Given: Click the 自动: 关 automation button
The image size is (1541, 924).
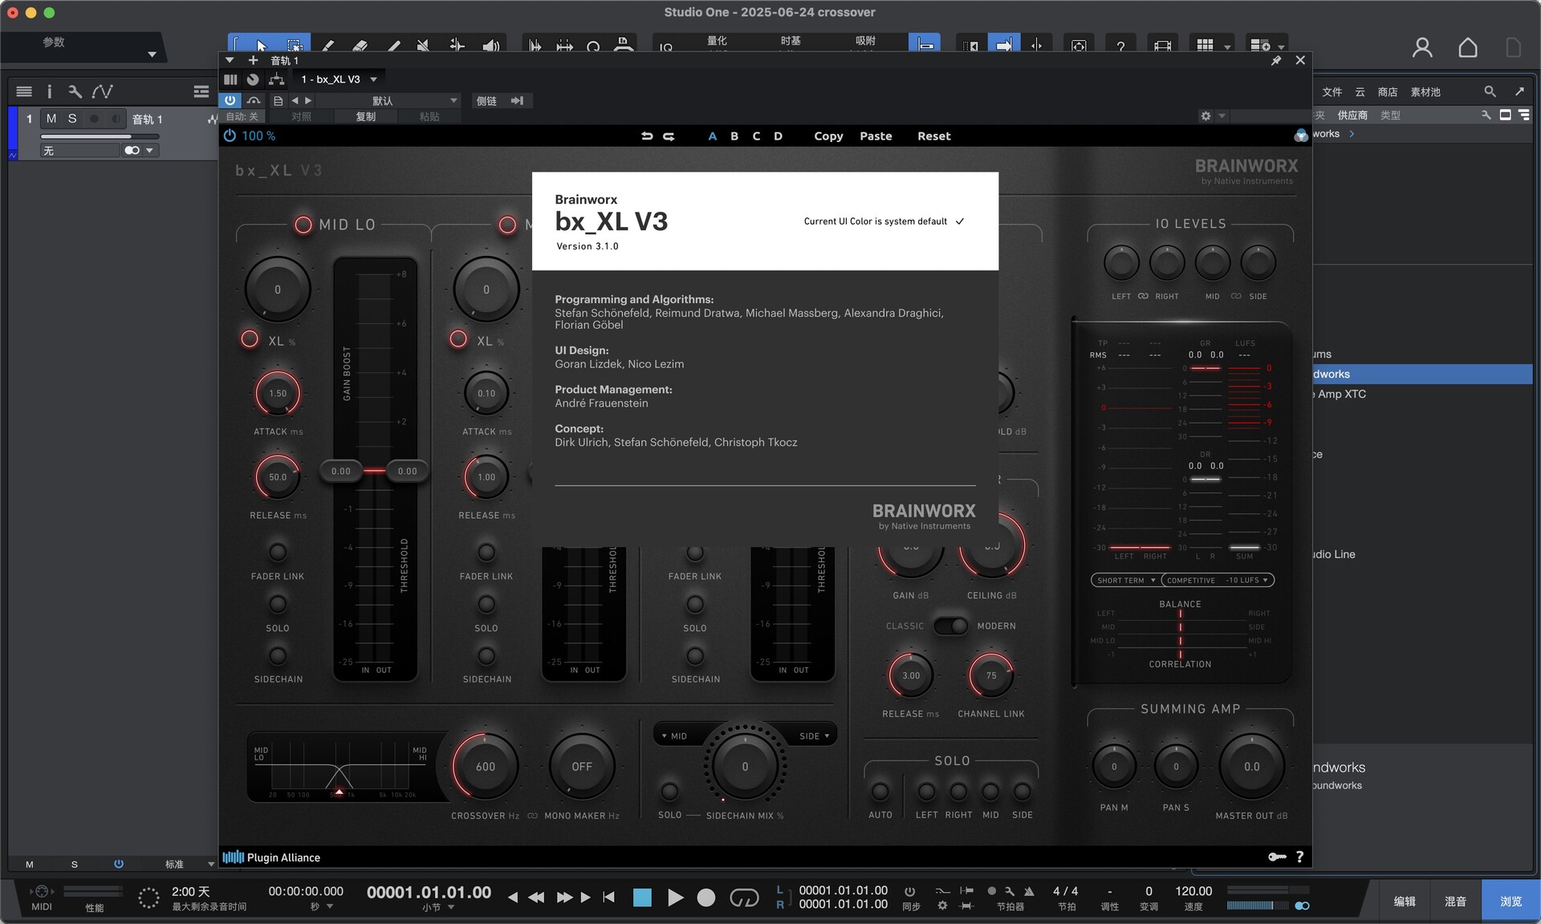Looking at the screenshot, I should [x=242, y=116].
